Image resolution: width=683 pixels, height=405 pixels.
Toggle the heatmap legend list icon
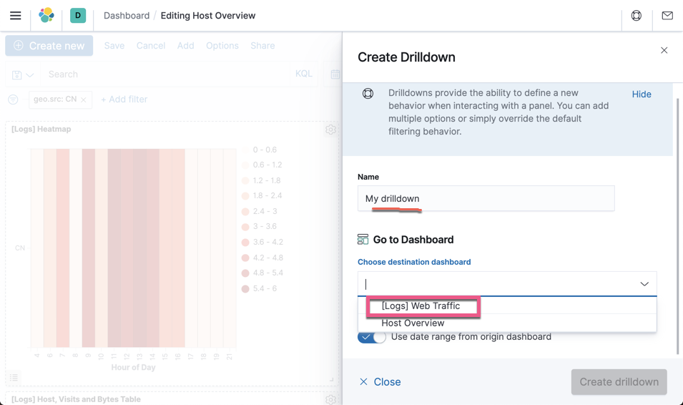(x=14, y=378)
